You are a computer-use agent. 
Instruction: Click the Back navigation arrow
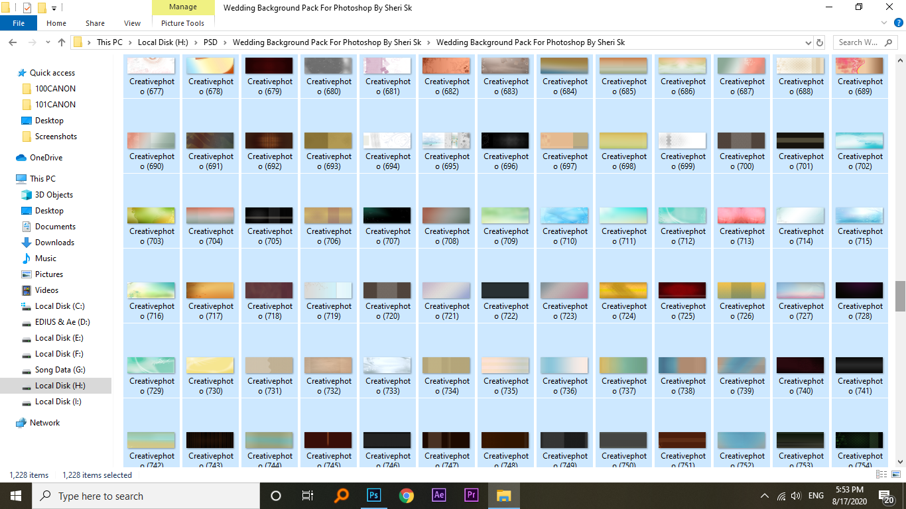click(x=12, y=42)
